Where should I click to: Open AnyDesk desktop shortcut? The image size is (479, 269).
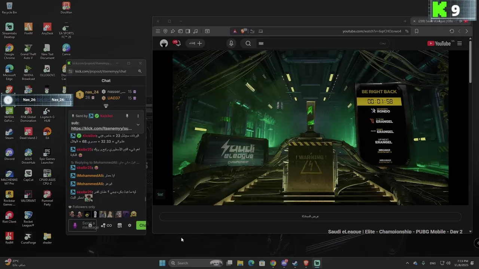pos(47,29)
